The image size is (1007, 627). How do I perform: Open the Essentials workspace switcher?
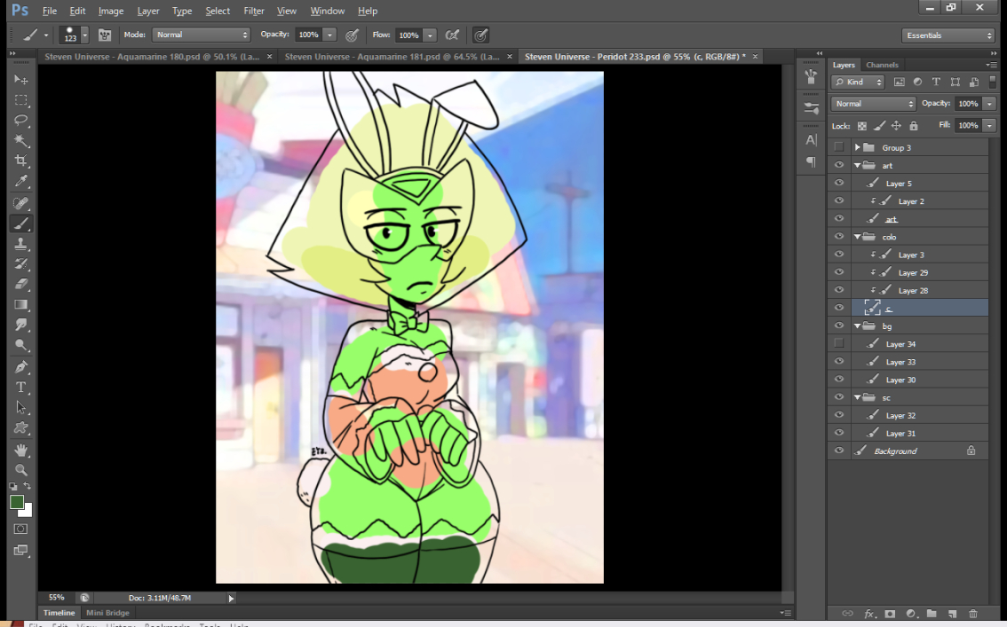pos(948,35)
